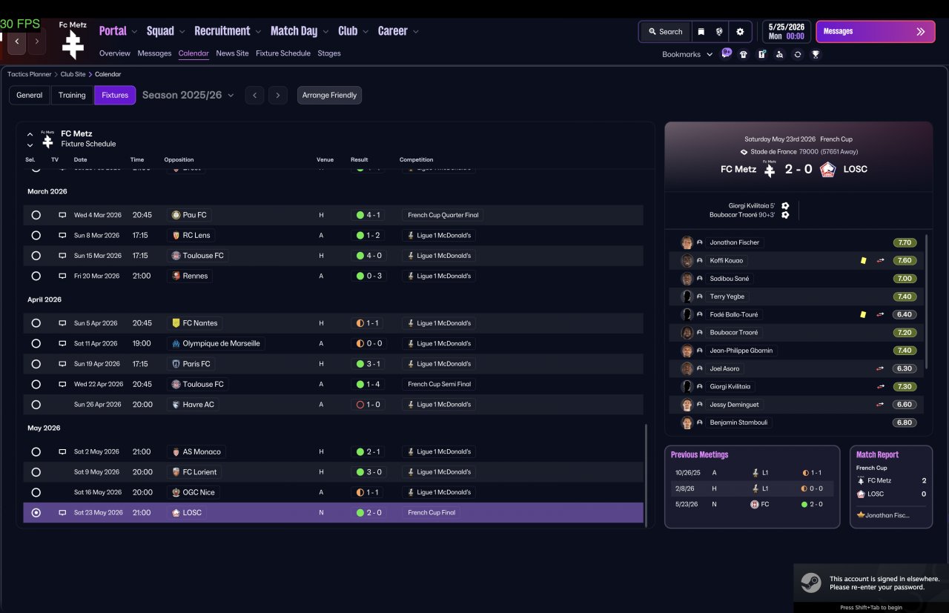Screen dimensions: 949x613
Task: Open the Tactics Planner breadcrumb link
Action: pos(30,74)
